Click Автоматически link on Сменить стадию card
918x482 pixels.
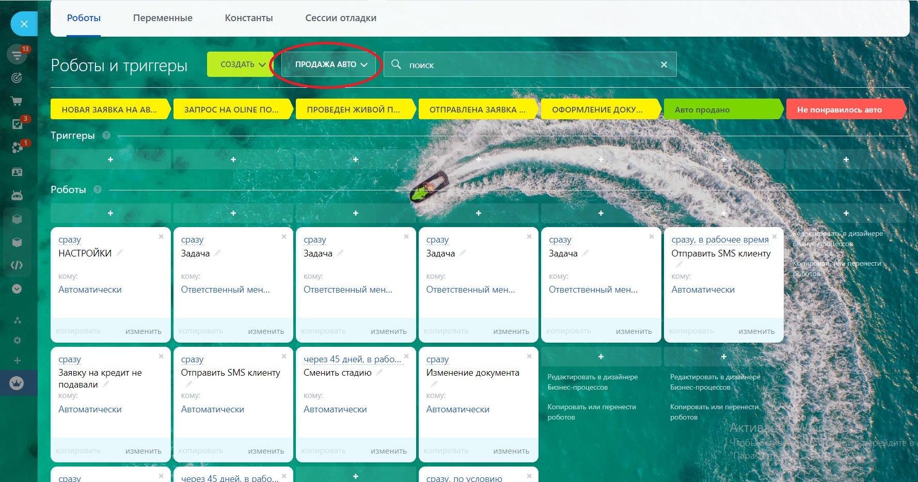(x=335, y=409)
